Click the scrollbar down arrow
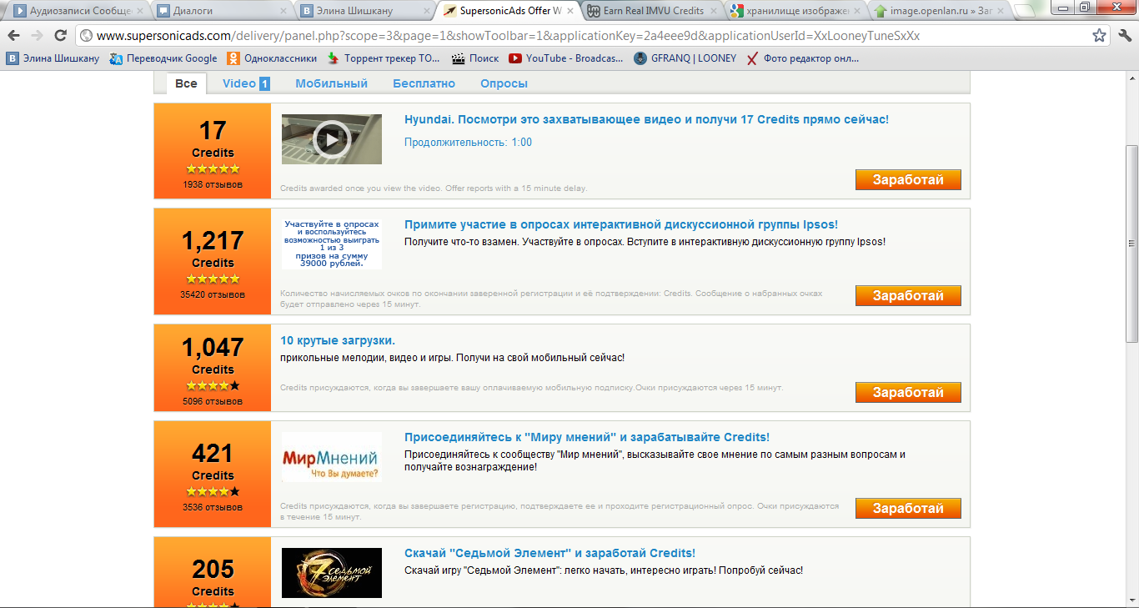This screenshot has width=1139, height=608. click(1131, 600)
